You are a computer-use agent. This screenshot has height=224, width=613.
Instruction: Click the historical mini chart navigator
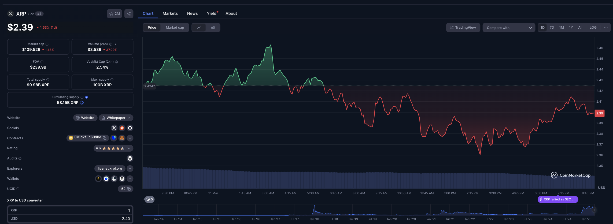(368, 210)
